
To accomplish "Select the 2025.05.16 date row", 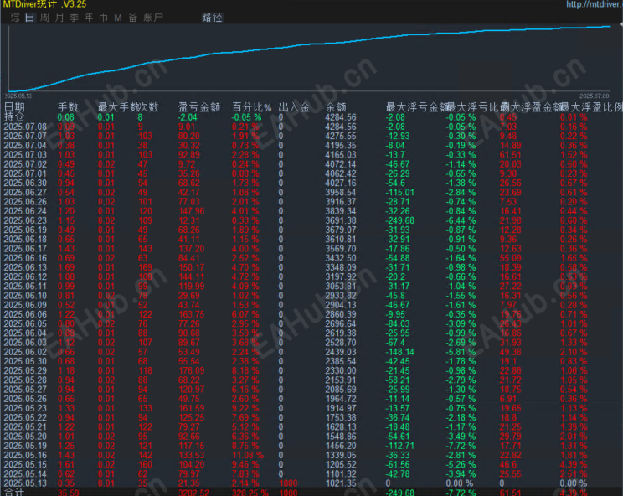I will [x=25, y=455].
